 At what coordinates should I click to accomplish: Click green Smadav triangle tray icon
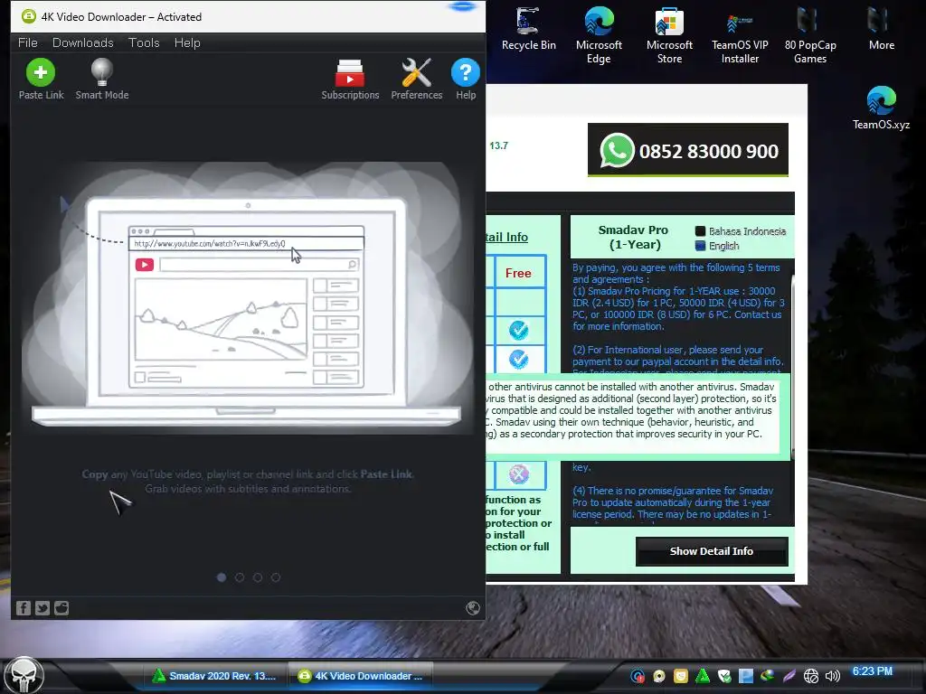coord(703,676)
